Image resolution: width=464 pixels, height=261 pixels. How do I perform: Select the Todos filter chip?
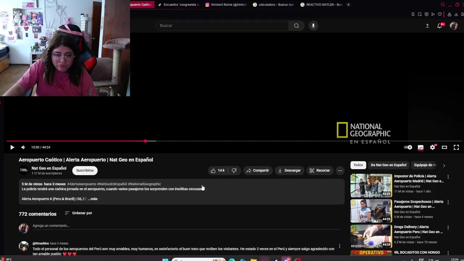(x=358, y=165)
